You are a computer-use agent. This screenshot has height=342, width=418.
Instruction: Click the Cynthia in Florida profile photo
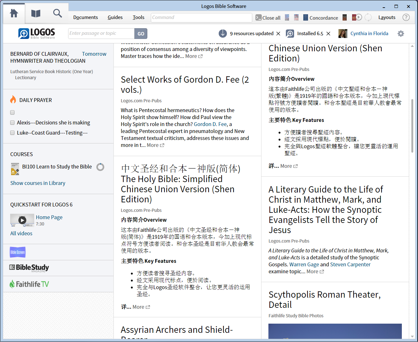pos(343,34)
